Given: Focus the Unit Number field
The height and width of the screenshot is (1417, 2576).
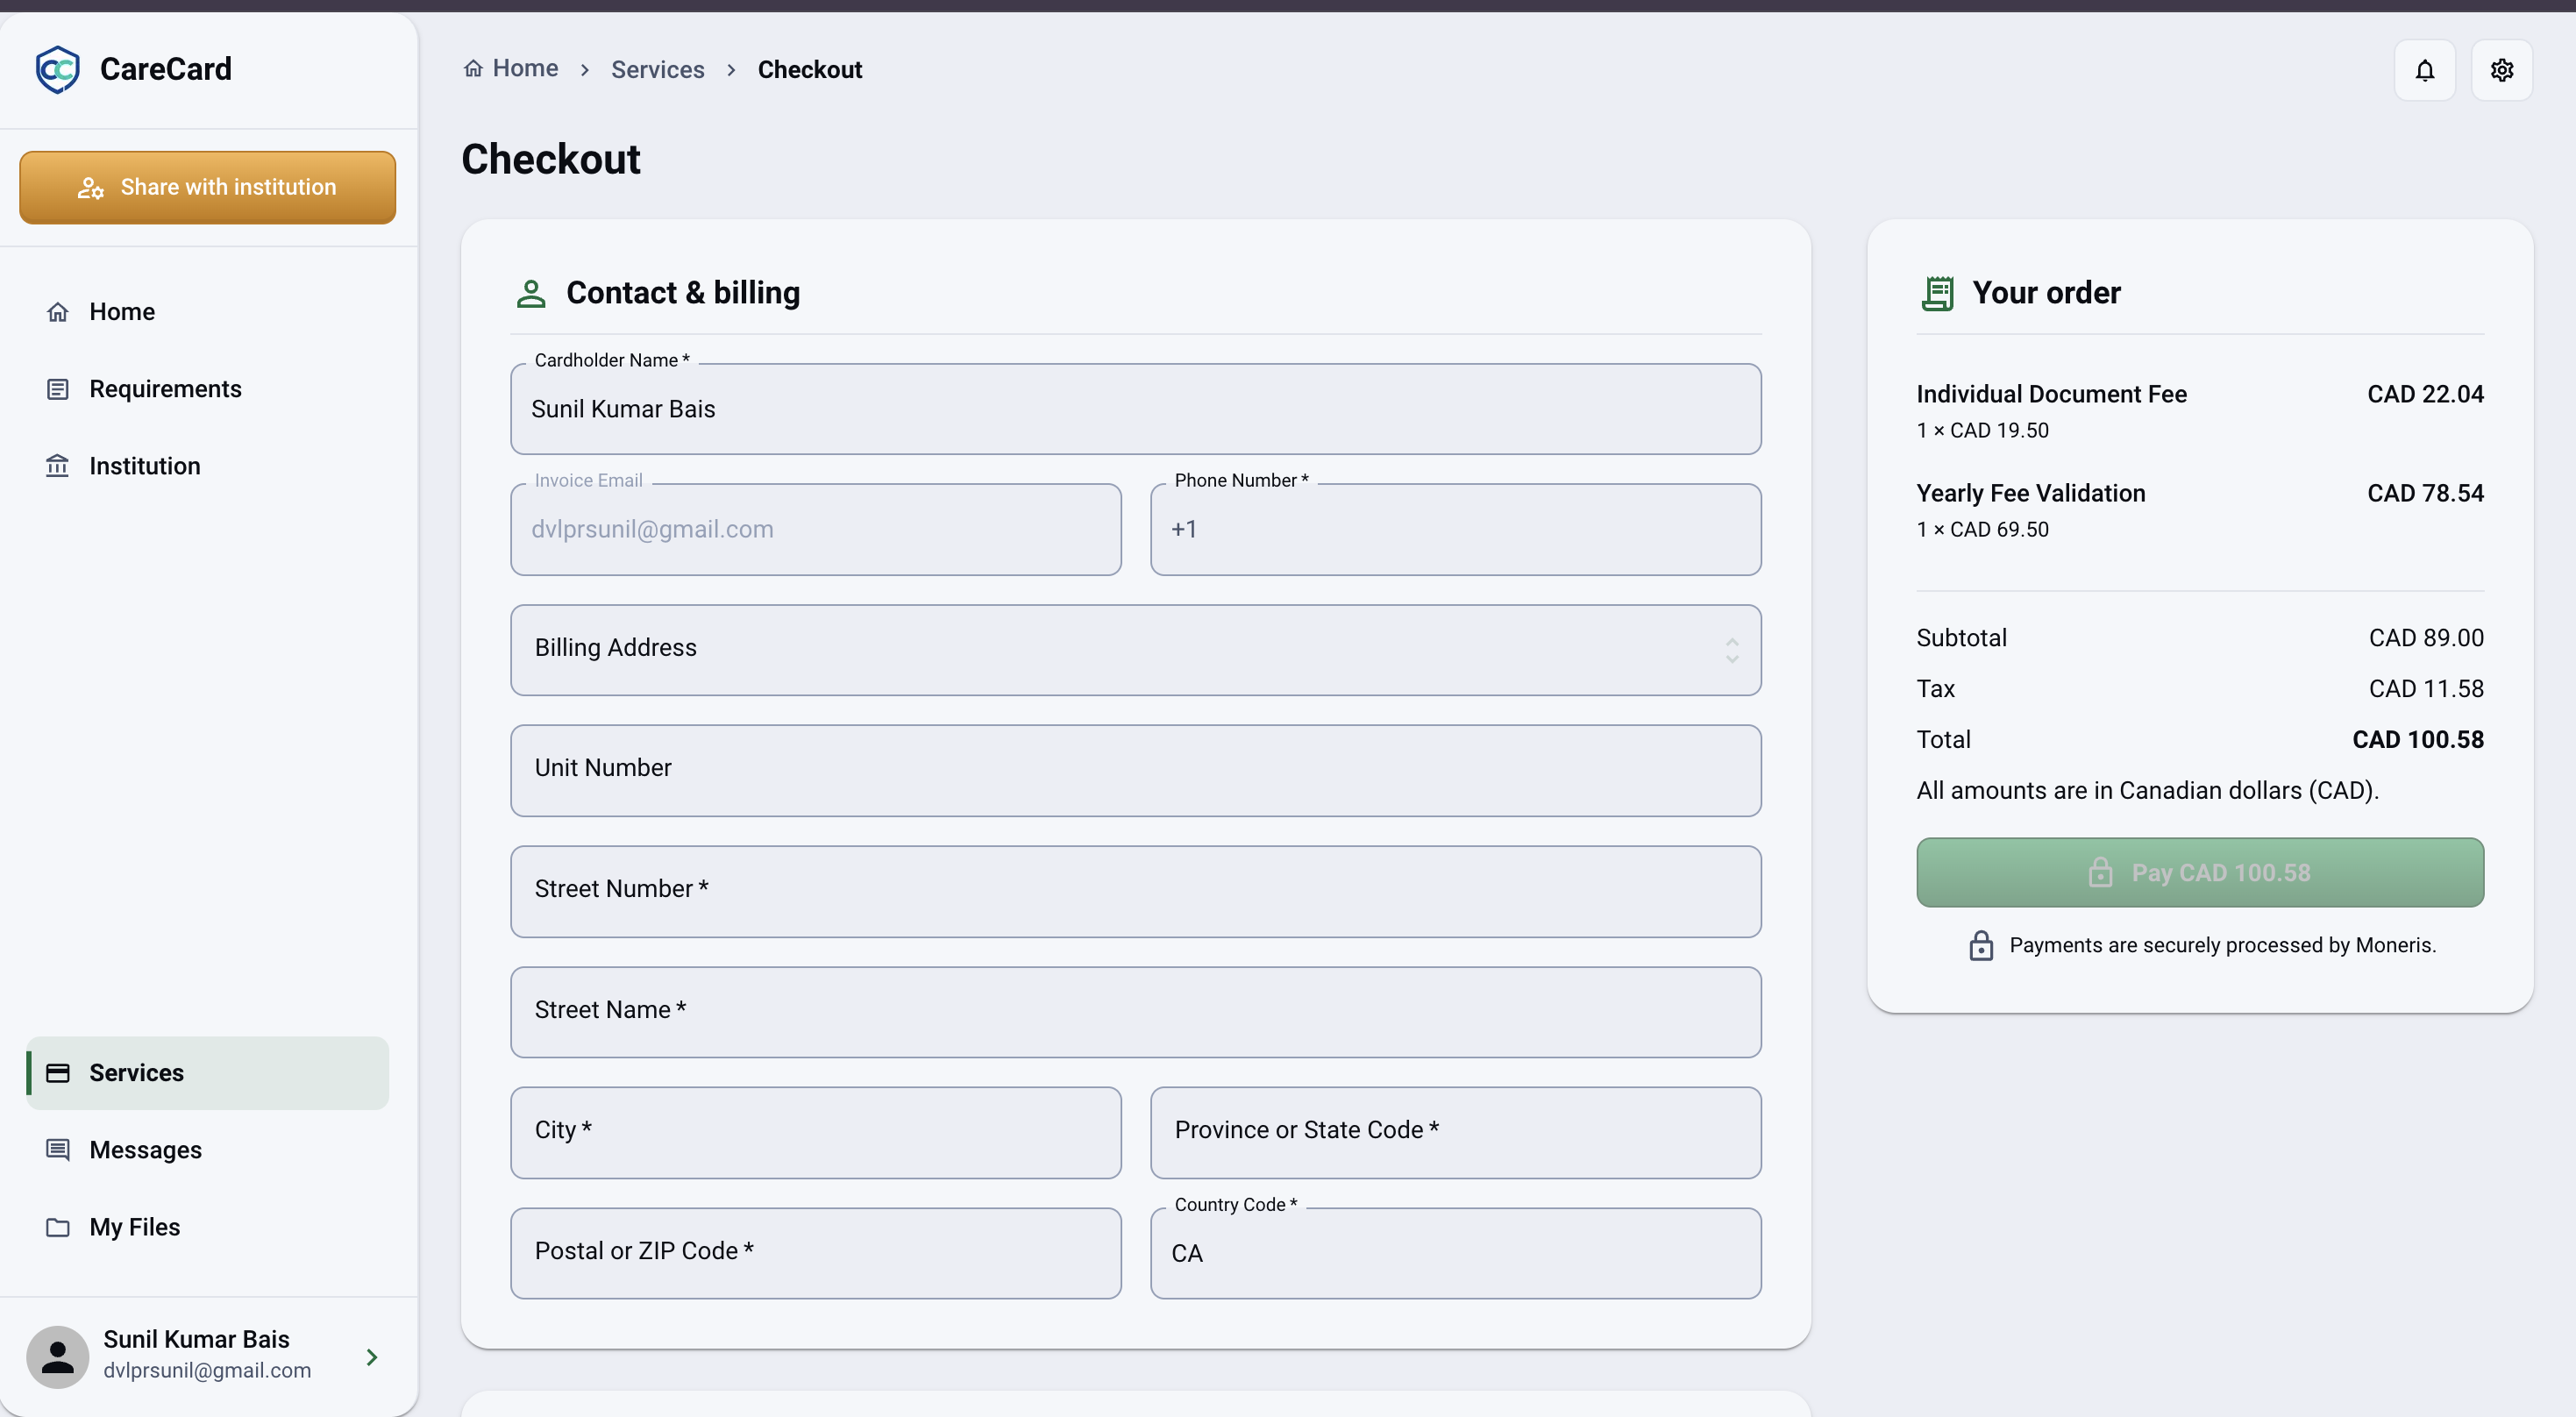Looking at the screenshot, I should (1135, 771).
